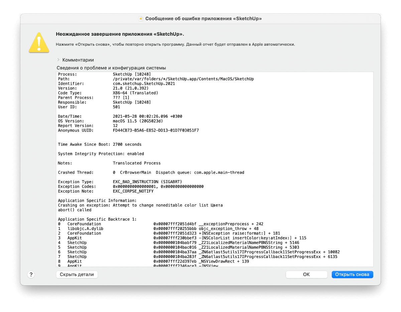Click the OK button
Screen dimensions: 401x312
coord(306,275)
